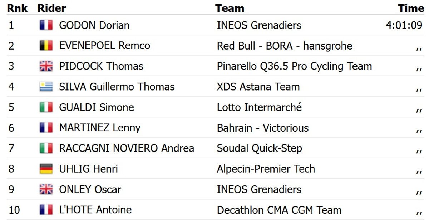Image resolution: width=429 pixels, height=220 pixels.
Task: Open Red Bull - BORA - hansgrohe team page
Action: point(284,46)
